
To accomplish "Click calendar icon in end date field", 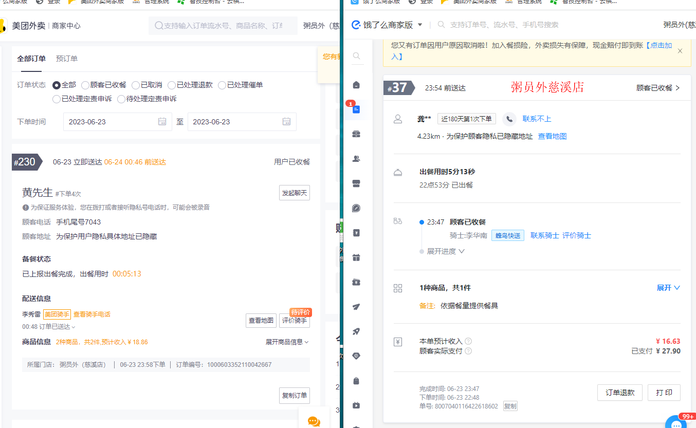I will point(287,122).
